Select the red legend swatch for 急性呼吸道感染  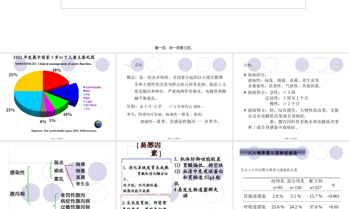click(84, 88)
